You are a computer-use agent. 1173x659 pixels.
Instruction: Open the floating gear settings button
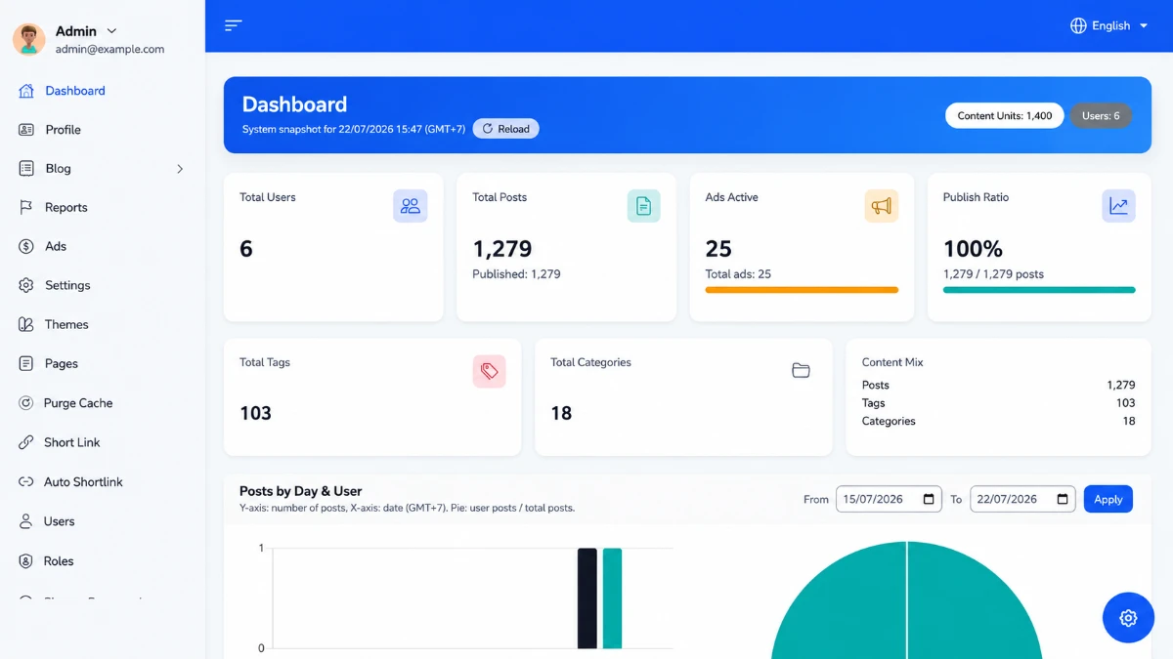[x=1128, y=617]
